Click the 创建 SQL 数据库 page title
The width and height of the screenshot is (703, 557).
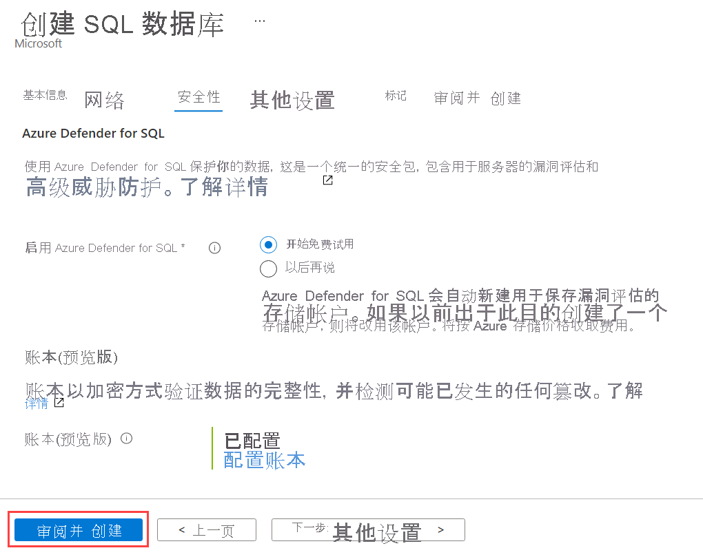click(x=123, y=23)
